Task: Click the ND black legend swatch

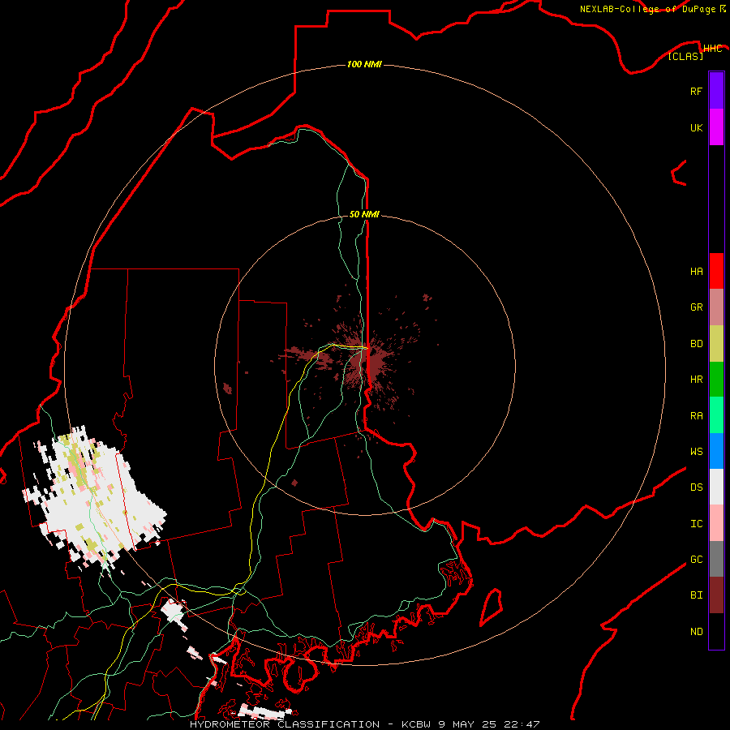Action: point(716,631)
